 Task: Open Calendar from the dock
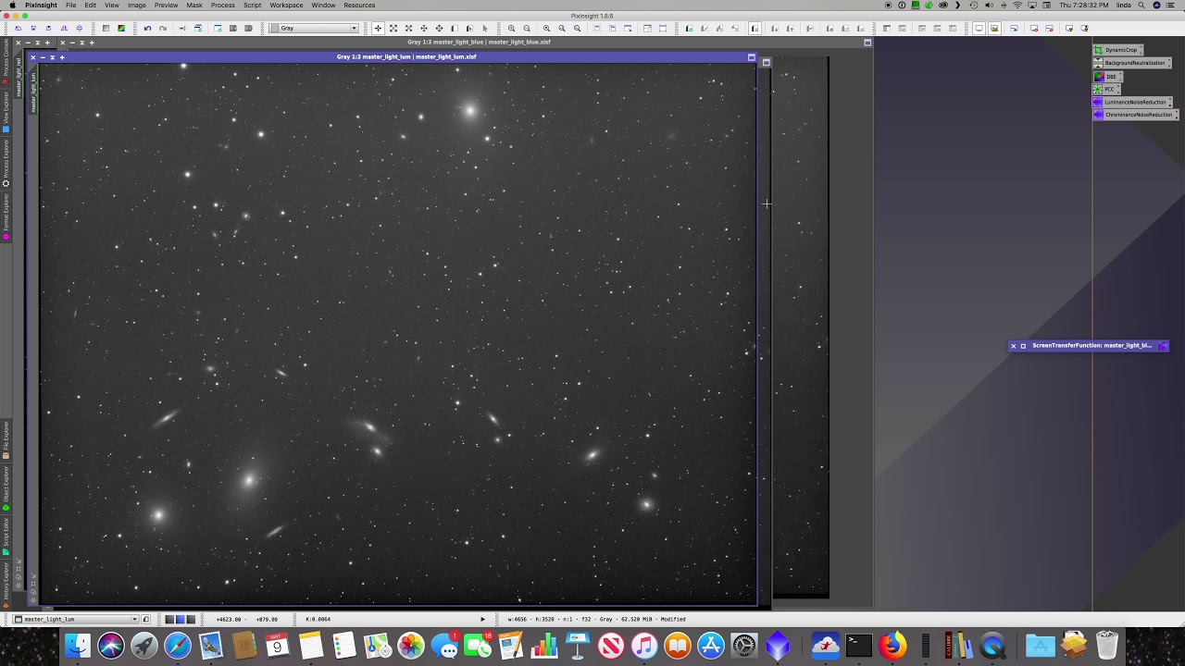pos(278,645)
